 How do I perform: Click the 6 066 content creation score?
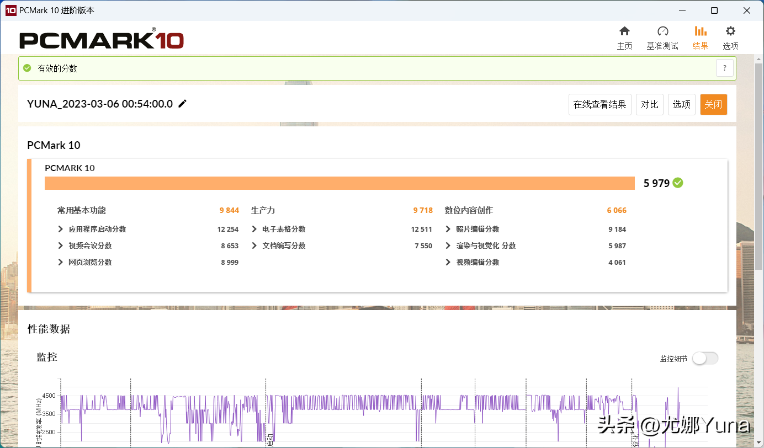click(617, 210)
